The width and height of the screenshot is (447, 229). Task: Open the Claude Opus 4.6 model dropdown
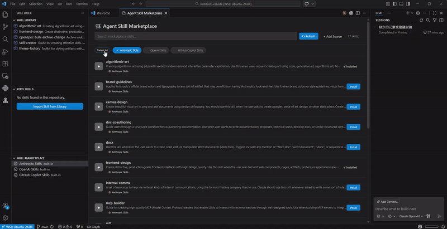point(411,216)
